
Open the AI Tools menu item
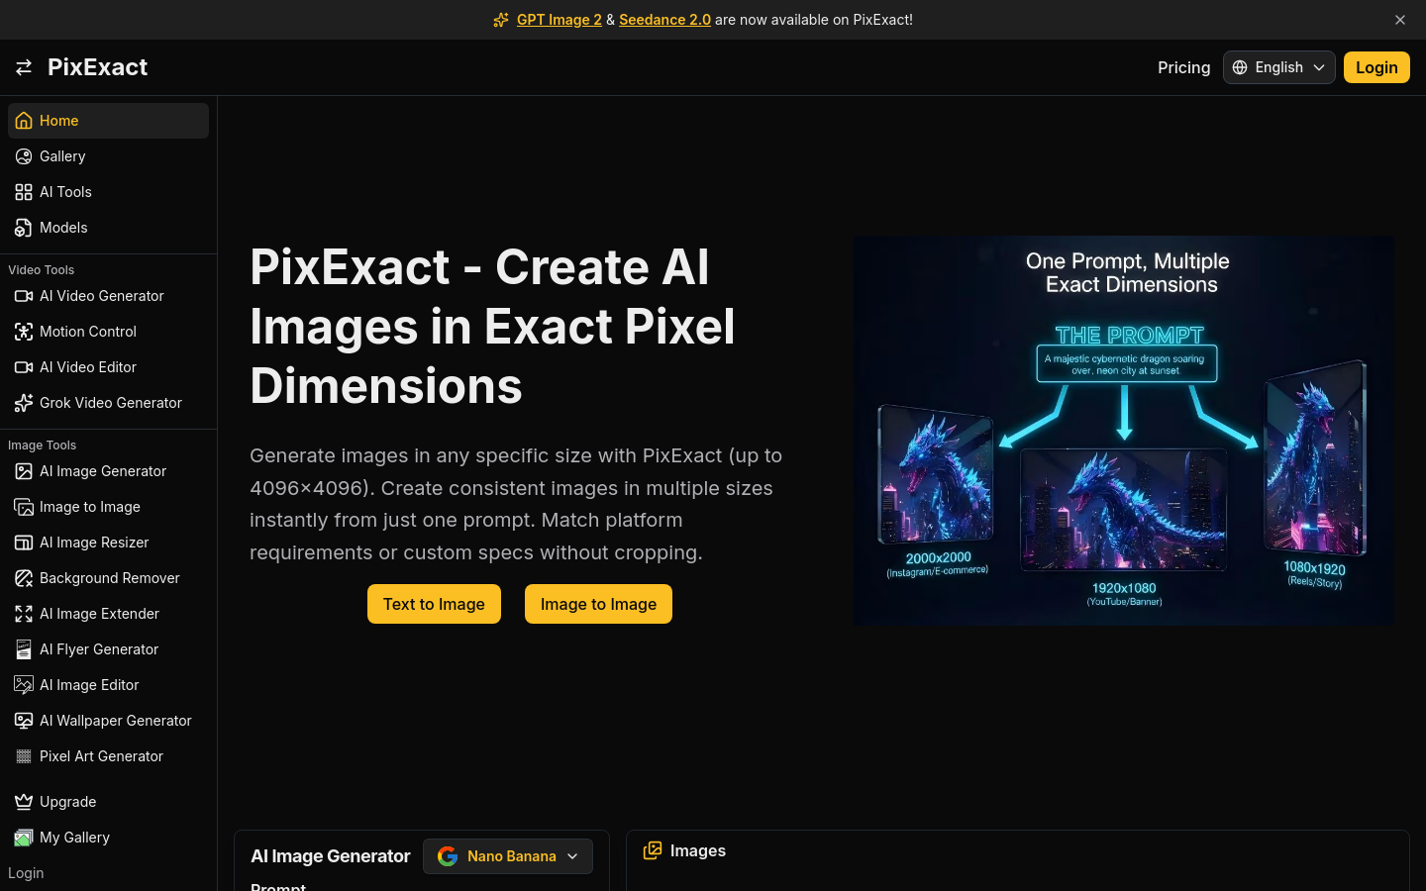click(x=108, y=192)
